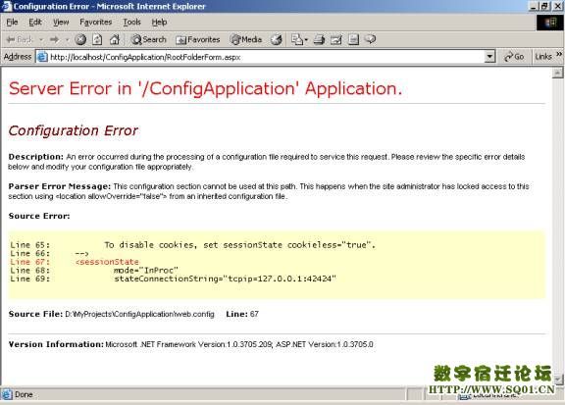Open the Favorites toolbar button
Viewport: 565px width, 405px height.
(198, 39)
